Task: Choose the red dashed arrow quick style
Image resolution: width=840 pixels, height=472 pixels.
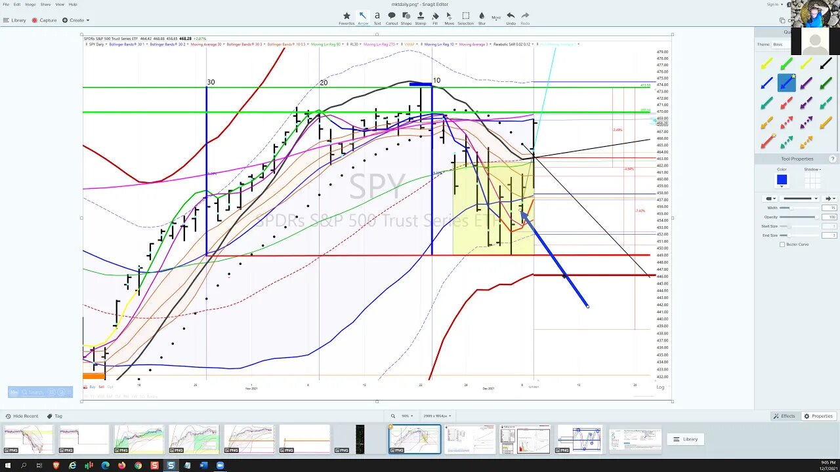Action: click(x=786, y=103)
